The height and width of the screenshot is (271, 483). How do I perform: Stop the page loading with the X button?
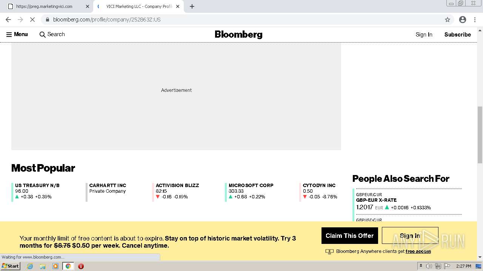click(32, 20)
